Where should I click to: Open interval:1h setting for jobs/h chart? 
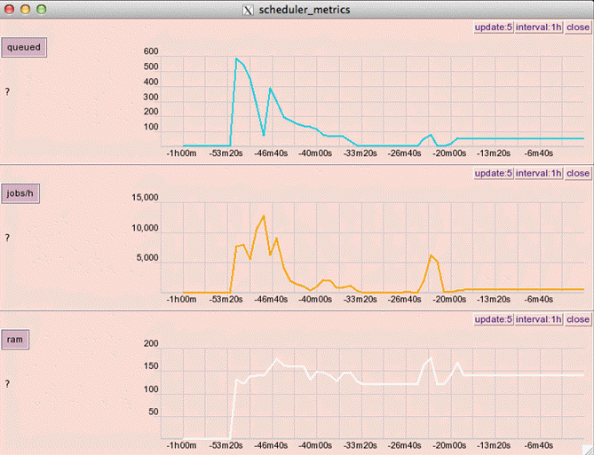coord(538,174)
